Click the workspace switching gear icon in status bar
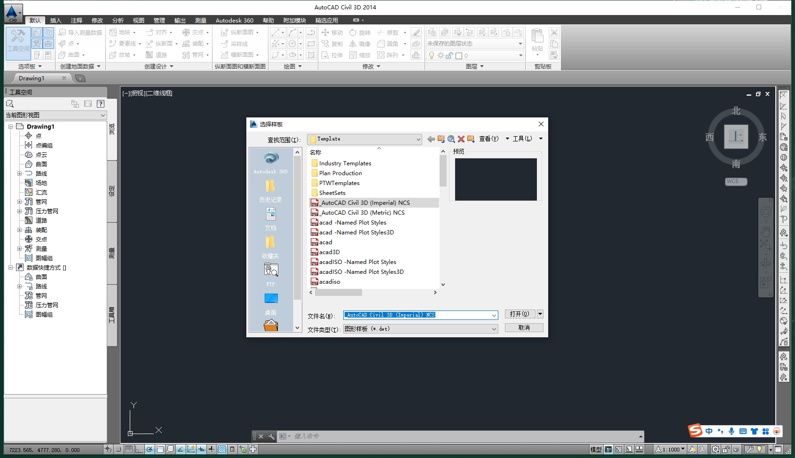This screenshot has width=795, height=458. tap(715, 450)
